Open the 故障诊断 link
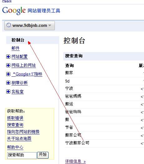Screen dimensions: 144x164 coord(20,83)
